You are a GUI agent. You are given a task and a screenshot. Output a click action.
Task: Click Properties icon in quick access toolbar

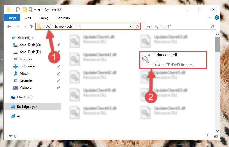[18, 10]
